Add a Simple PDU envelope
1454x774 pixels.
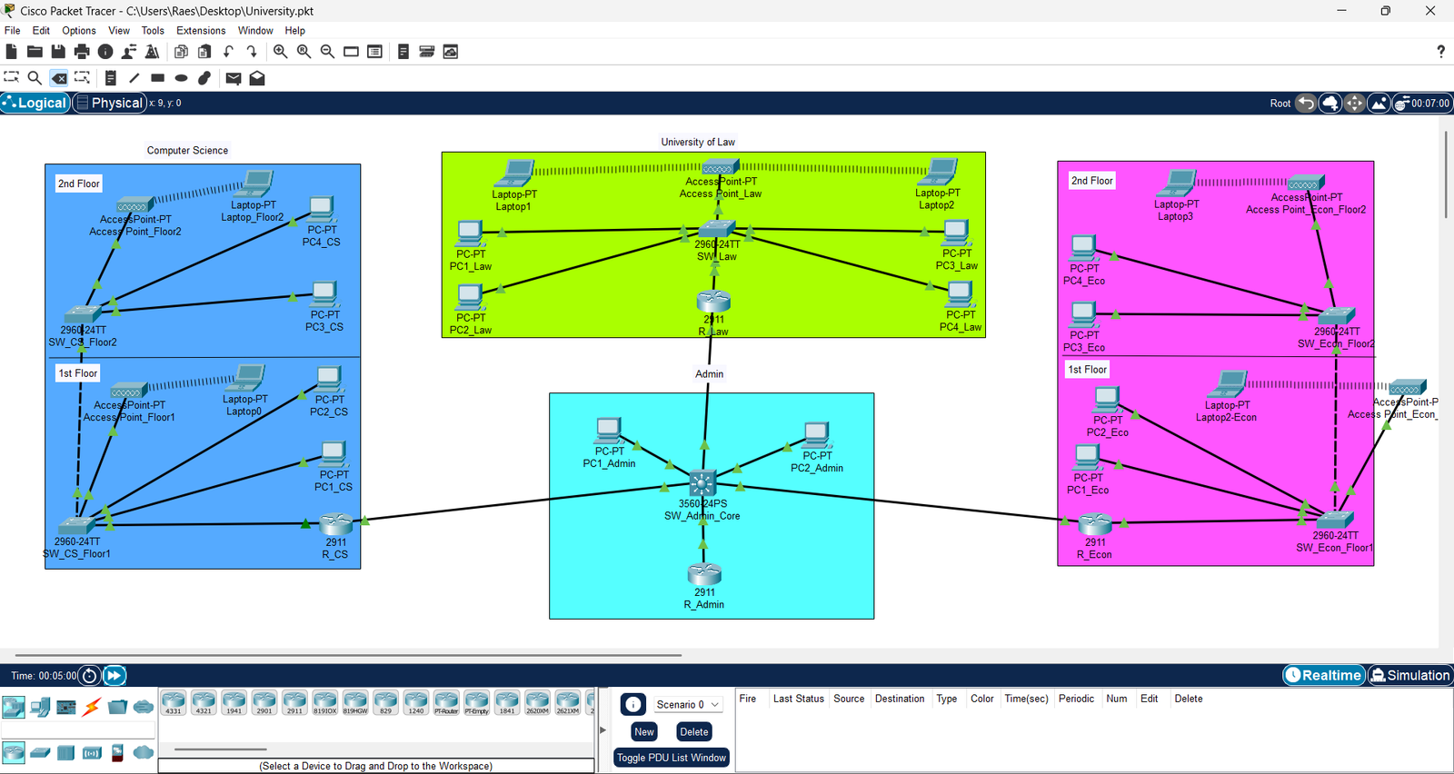pos(234,78)
